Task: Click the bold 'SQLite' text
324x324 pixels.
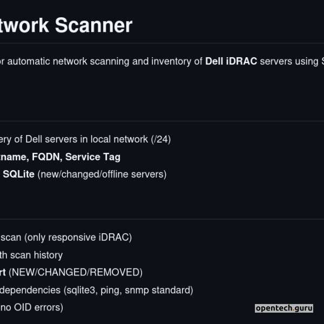Action: click(18, 174)
